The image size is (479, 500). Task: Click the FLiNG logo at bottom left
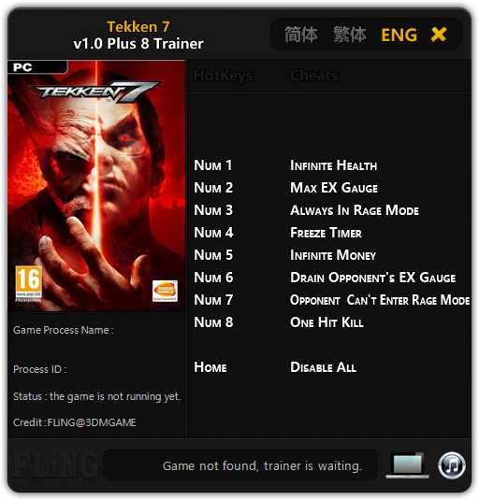pos(54,465)
